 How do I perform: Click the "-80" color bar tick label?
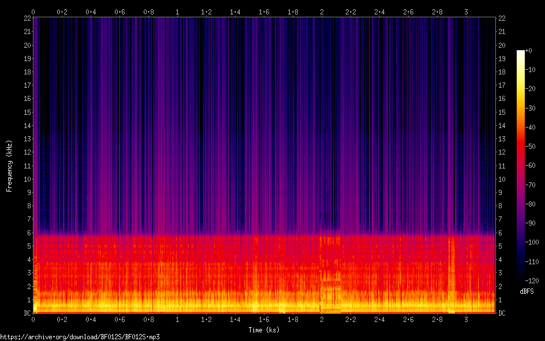530,204
